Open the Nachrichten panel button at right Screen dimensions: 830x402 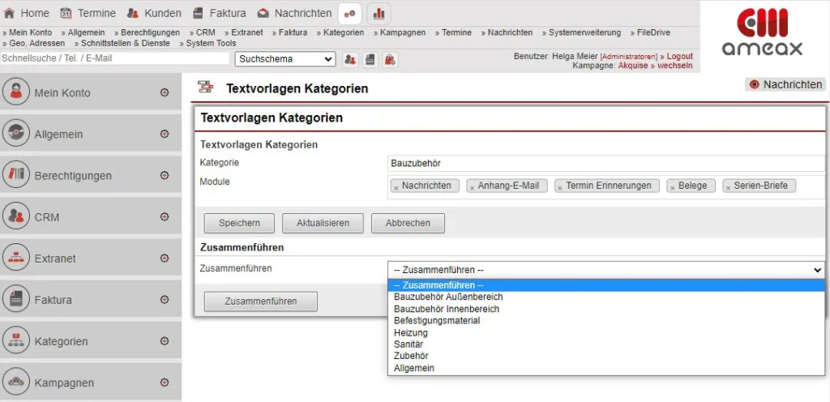(785, 84)
